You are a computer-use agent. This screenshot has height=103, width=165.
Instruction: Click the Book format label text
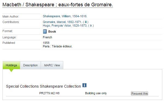[52, 32]
